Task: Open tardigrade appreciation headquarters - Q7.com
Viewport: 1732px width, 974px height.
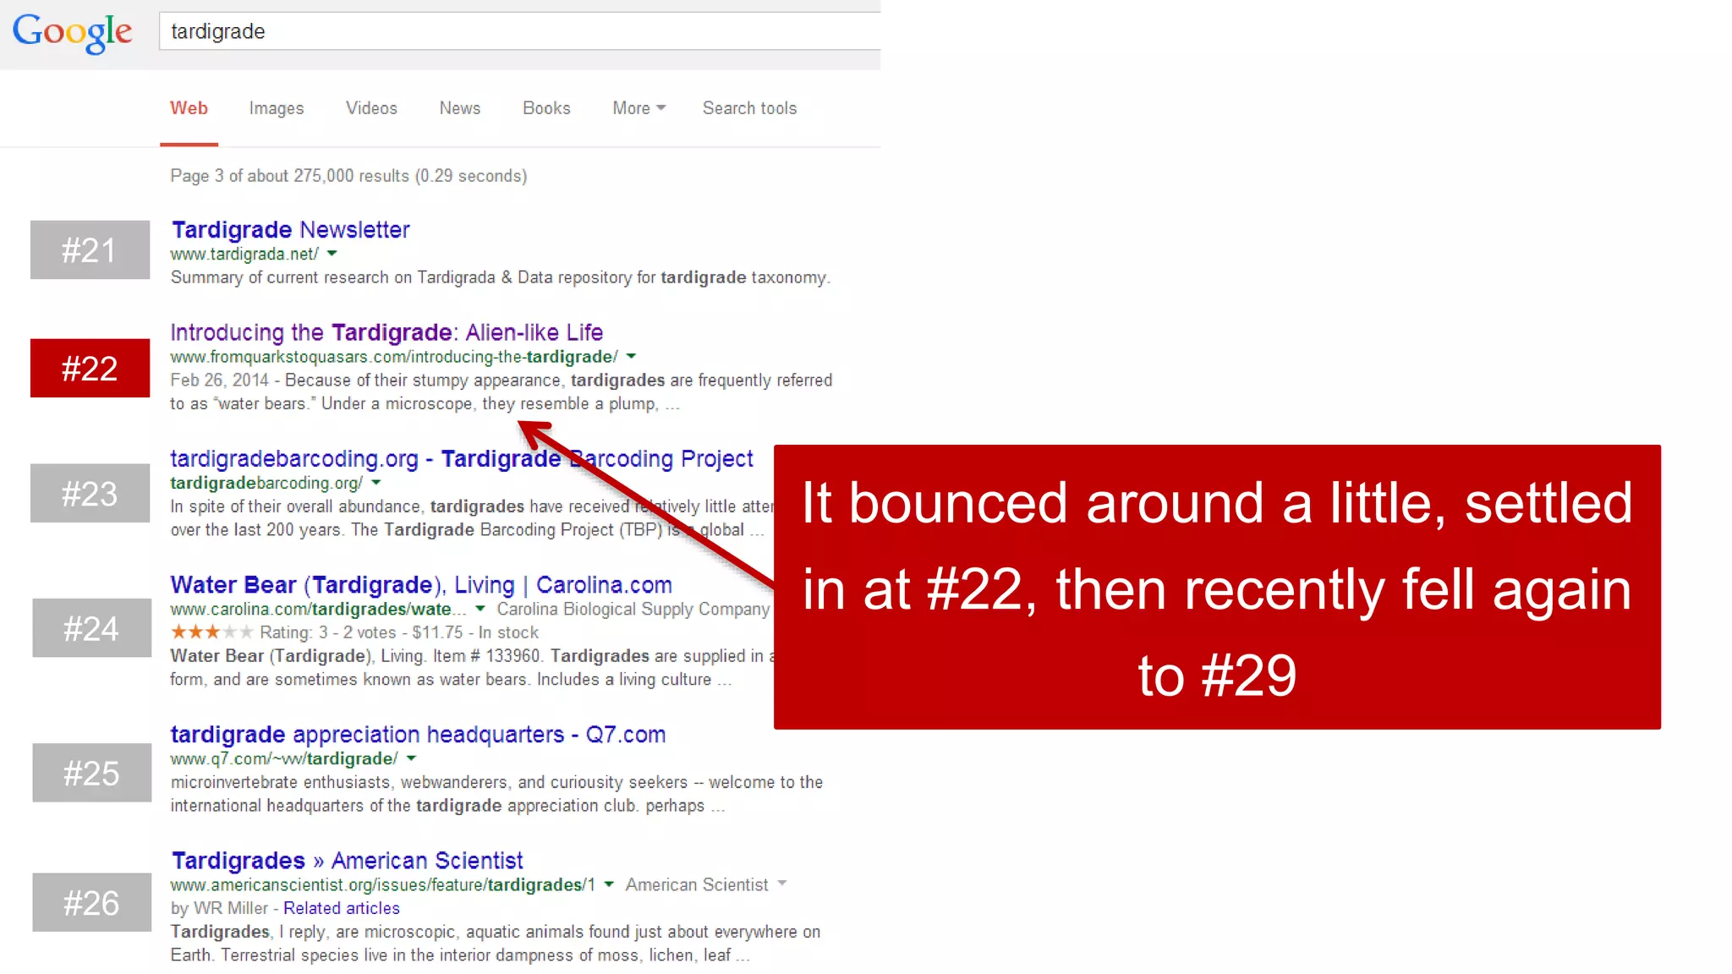Action: 418,735
